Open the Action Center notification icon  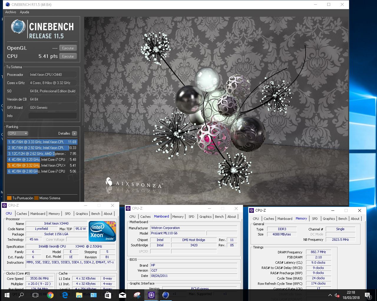pyautogui.click(x=368, y=295)
